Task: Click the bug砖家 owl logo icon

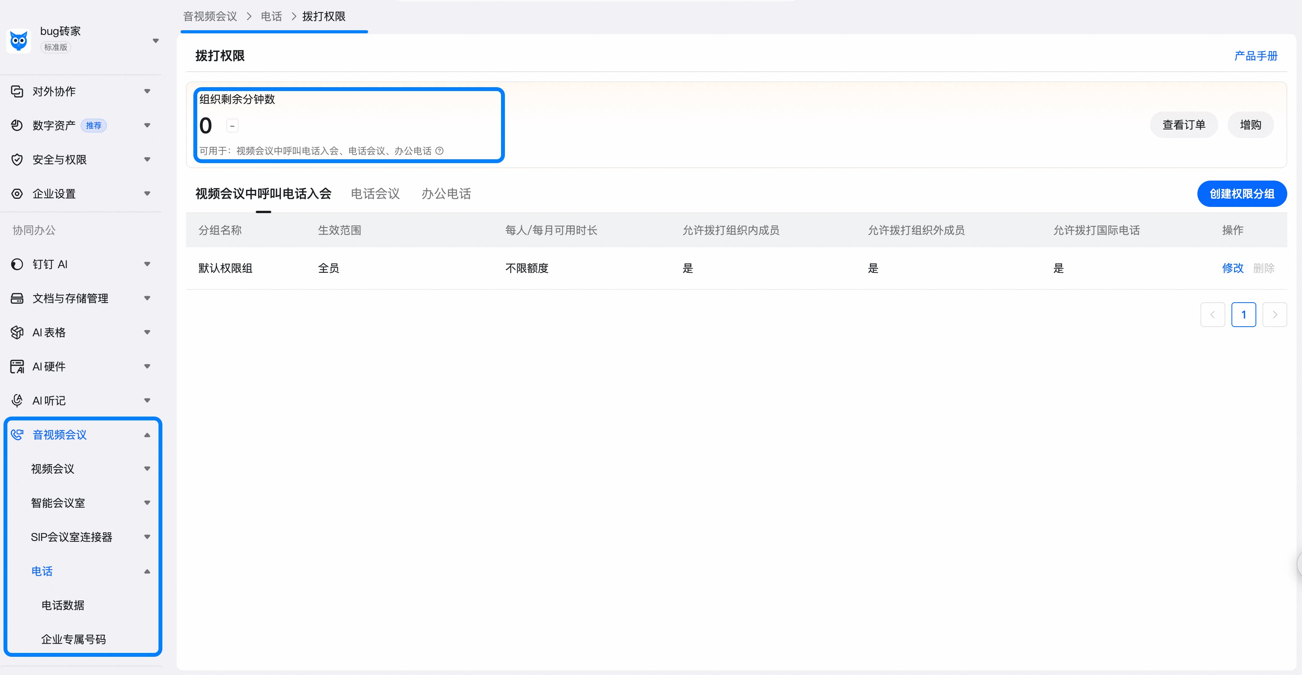Action: (19, 40)
